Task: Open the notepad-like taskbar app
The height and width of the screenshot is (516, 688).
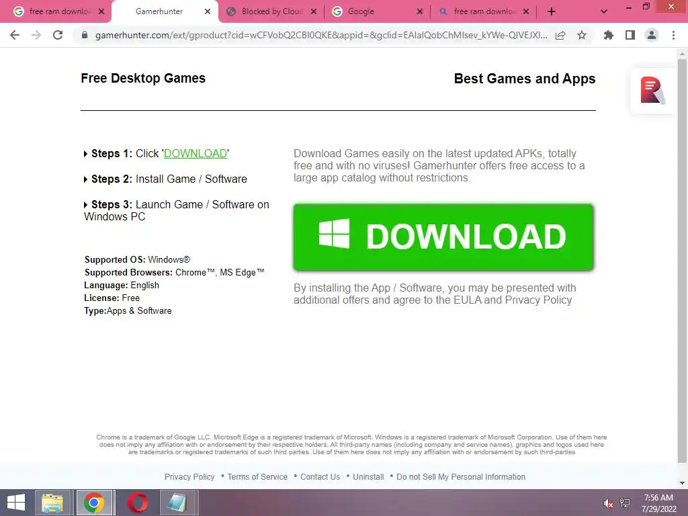Action: click(x=177, y=503)
